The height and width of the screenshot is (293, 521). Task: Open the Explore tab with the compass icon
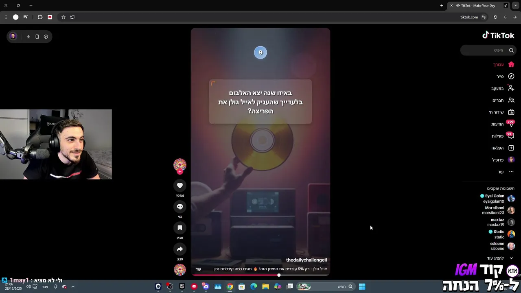click(x=505, y=76)
